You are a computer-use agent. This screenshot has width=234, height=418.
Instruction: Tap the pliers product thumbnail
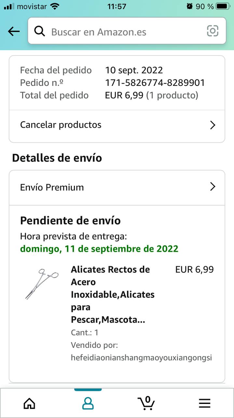pos(42,283)
